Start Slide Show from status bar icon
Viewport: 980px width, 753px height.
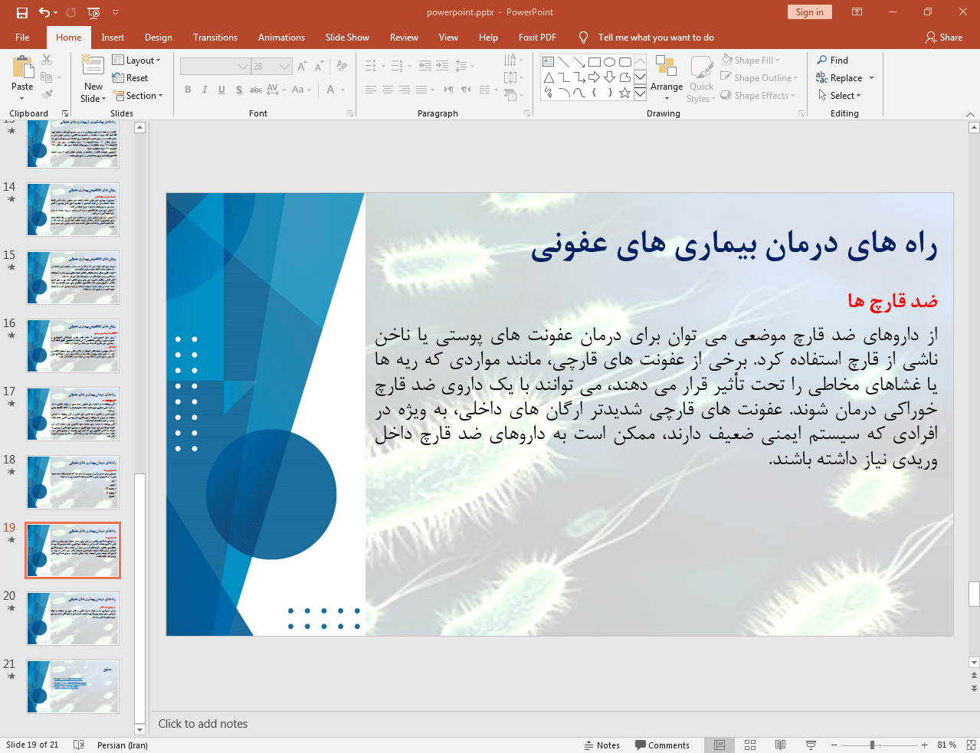click(811, 745)
